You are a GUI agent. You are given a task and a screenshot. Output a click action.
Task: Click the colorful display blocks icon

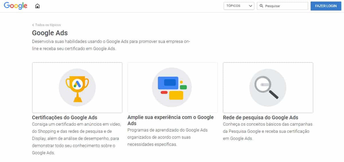point(172,88)
